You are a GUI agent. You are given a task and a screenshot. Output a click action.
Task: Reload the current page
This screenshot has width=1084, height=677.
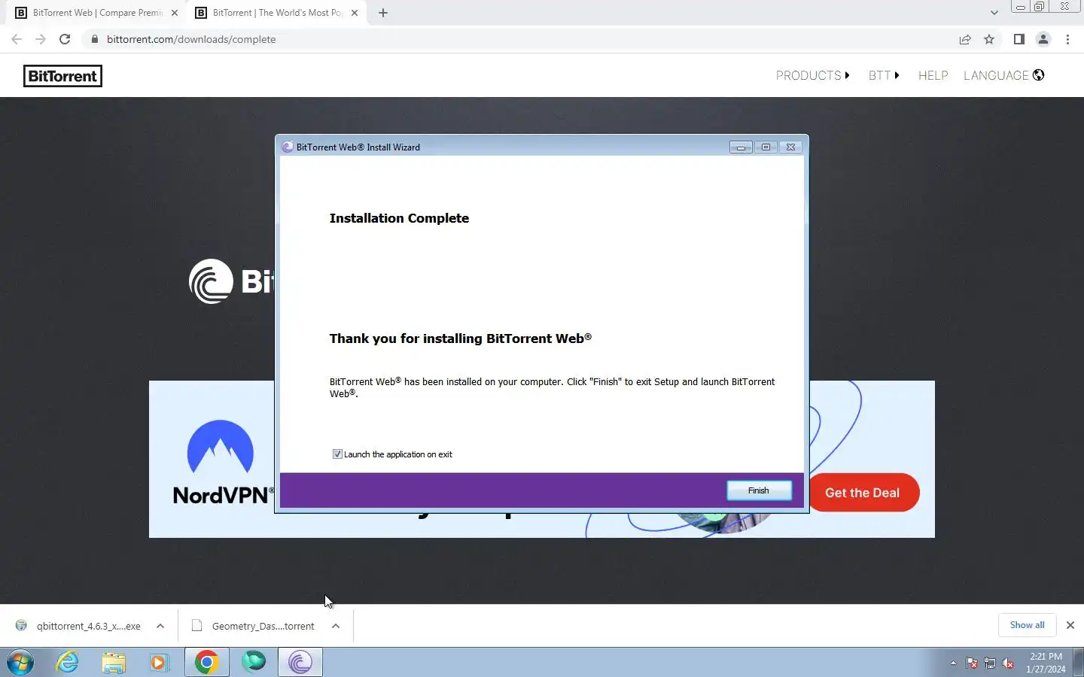pos(65,39)
